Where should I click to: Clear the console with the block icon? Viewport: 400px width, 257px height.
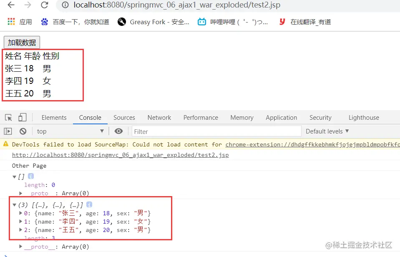(x=23, y=131)
